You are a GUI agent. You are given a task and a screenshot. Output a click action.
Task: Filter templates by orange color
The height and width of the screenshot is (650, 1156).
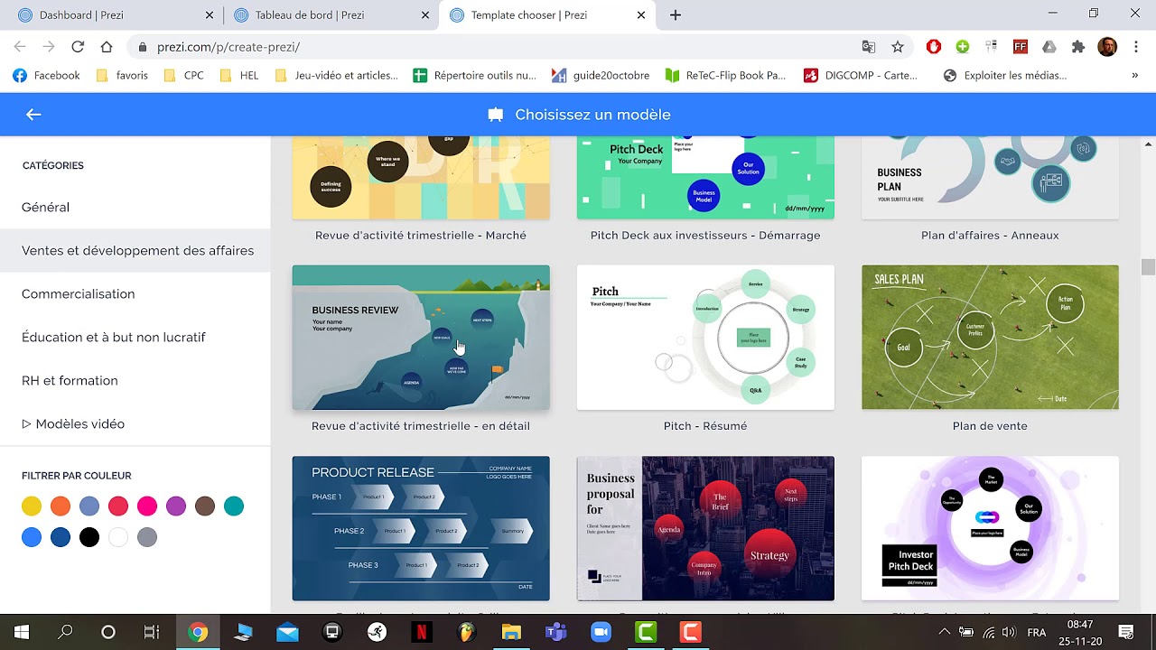(x=61, y=506)
